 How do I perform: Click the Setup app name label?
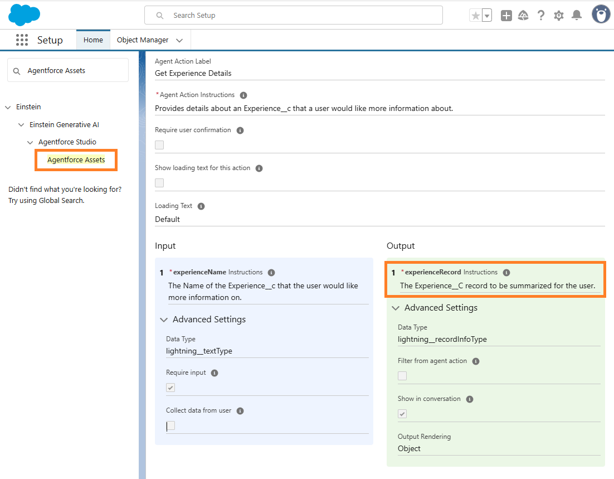point(50,40)
